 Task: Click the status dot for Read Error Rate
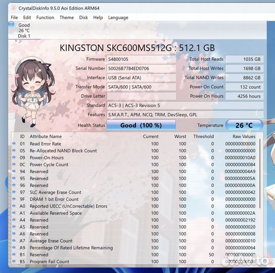(x=14, y=144)
